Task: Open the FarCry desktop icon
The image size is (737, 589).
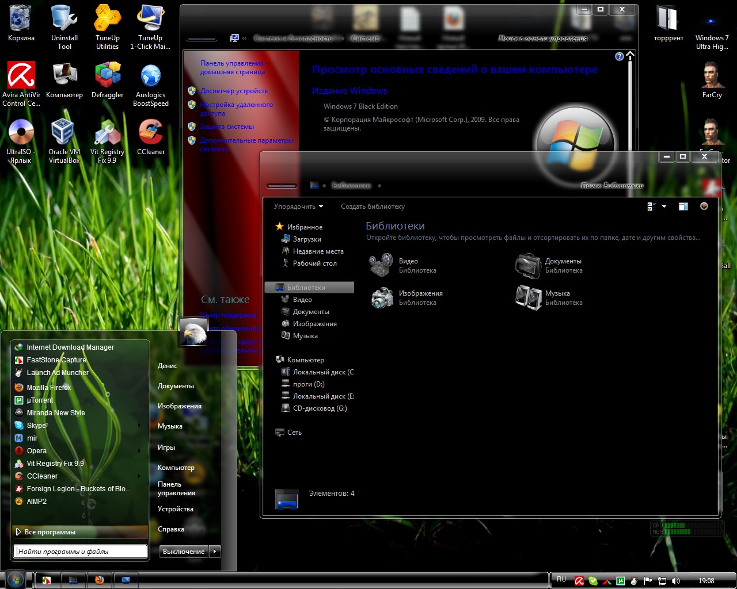Action: 712,81
